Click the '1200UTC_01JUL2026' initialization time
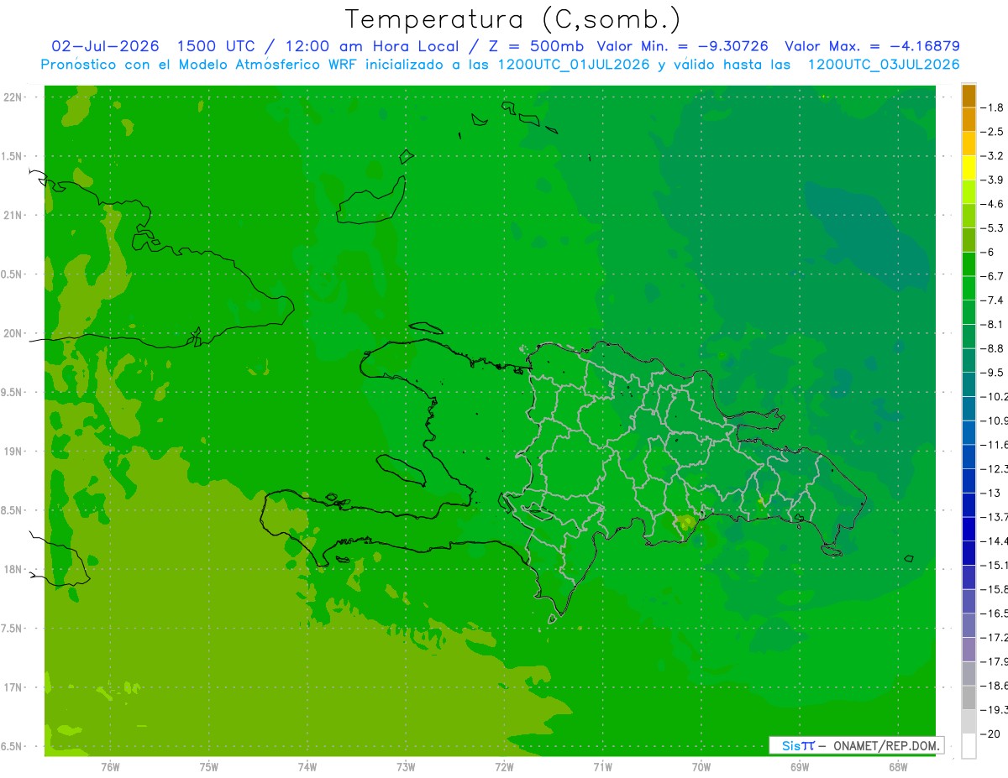1008x778 pixels. 574,65
